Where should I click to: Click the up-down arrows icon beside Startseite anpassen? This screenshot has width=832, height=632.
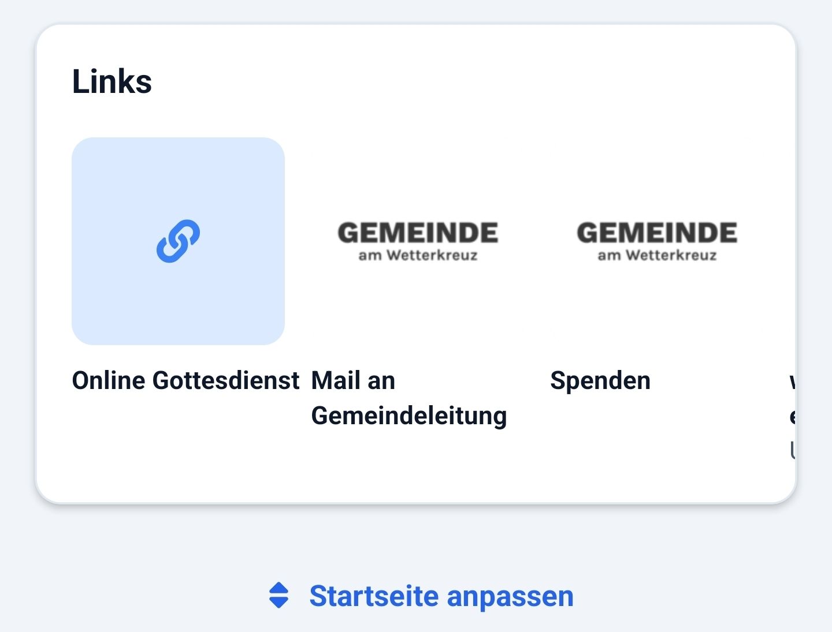278,596
